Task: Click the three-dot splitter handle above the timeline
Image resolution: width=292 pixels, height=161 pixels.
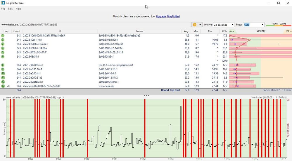Action: (146, 96)
